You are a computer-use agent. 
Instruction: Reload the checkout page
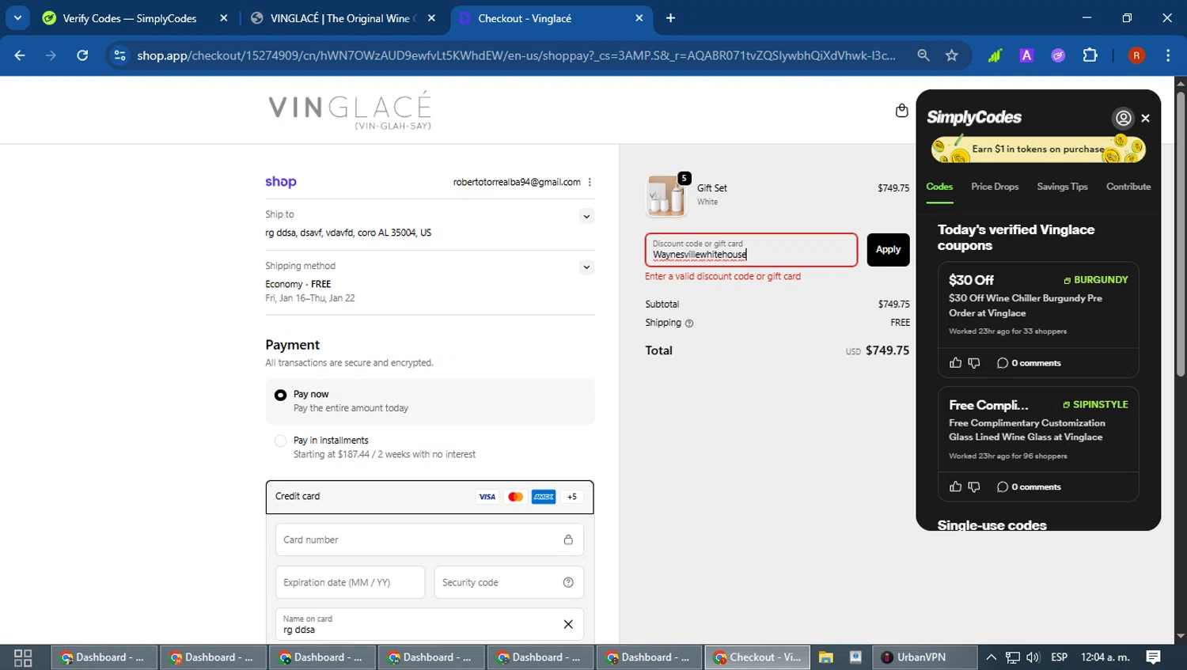(82, 55)
